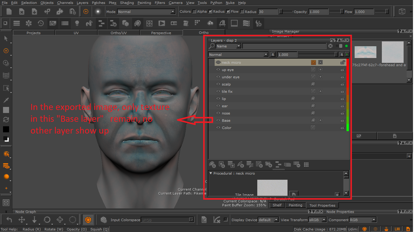Open the History View clock icon

[x=41, y=23]
